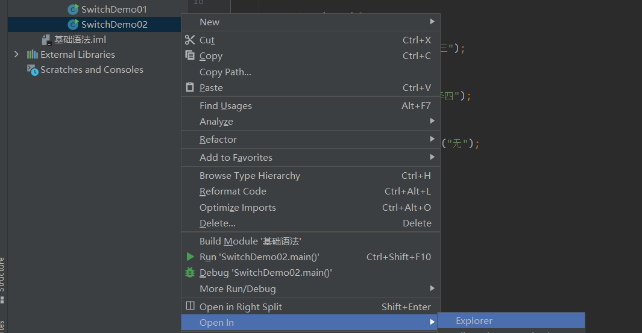
Task: Expand the External Libraries tree node
Action: point(16,55)
